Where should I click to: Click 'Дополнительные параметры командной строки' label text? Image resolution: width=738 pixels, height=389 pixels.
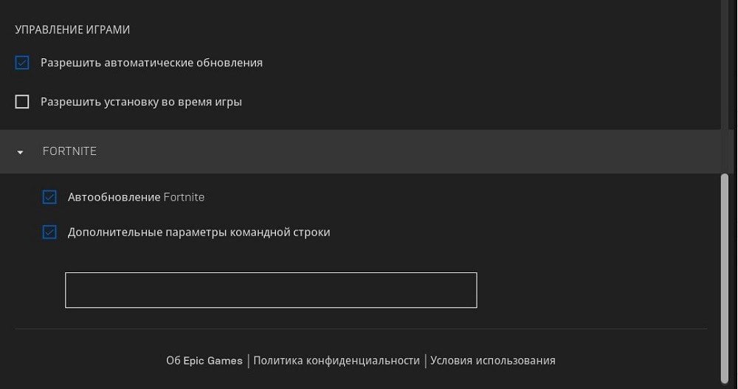(199, 233)
